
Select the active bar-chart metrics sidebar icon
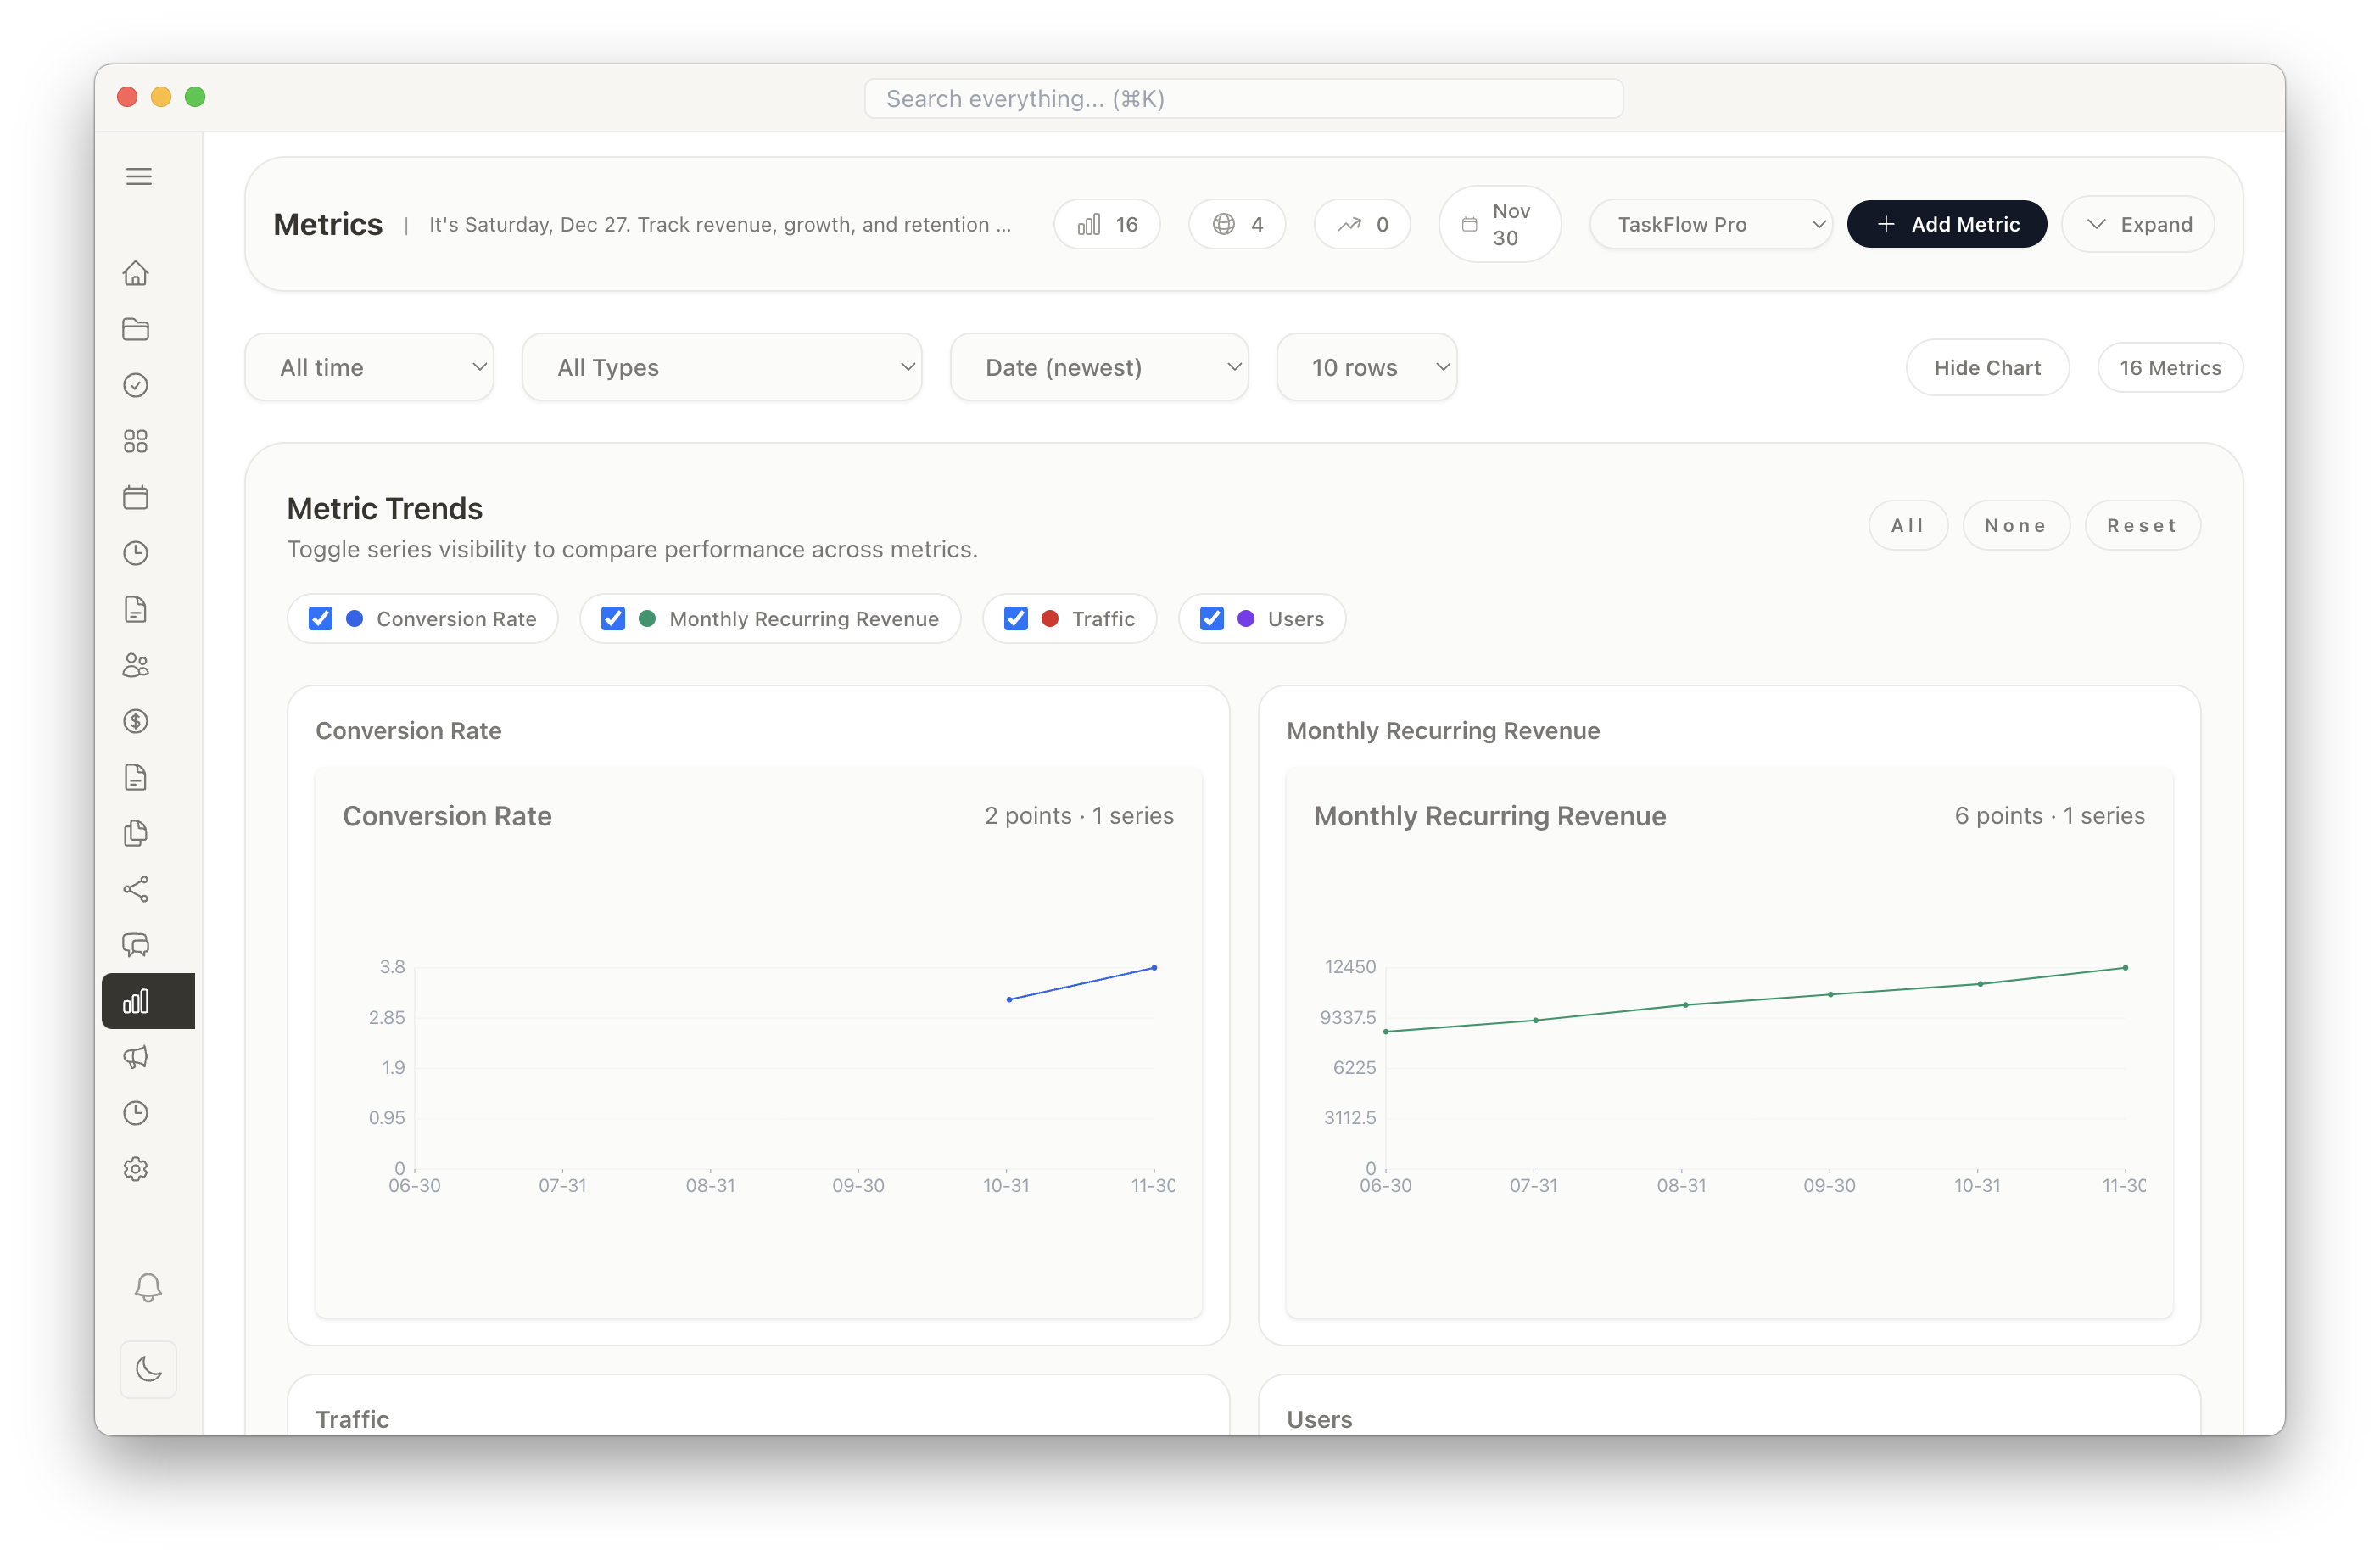pos(148,1001)
